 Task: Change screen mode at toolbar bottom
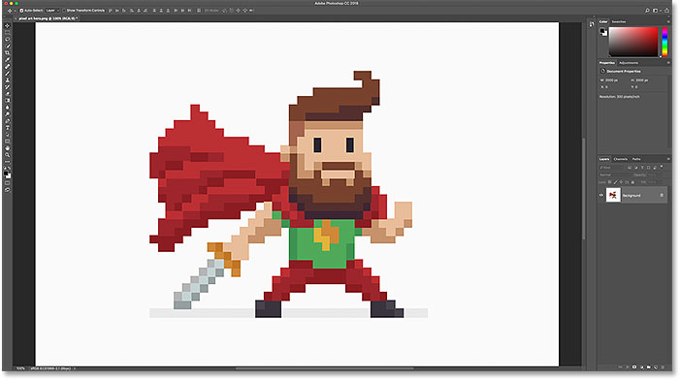tap(8, 189)
